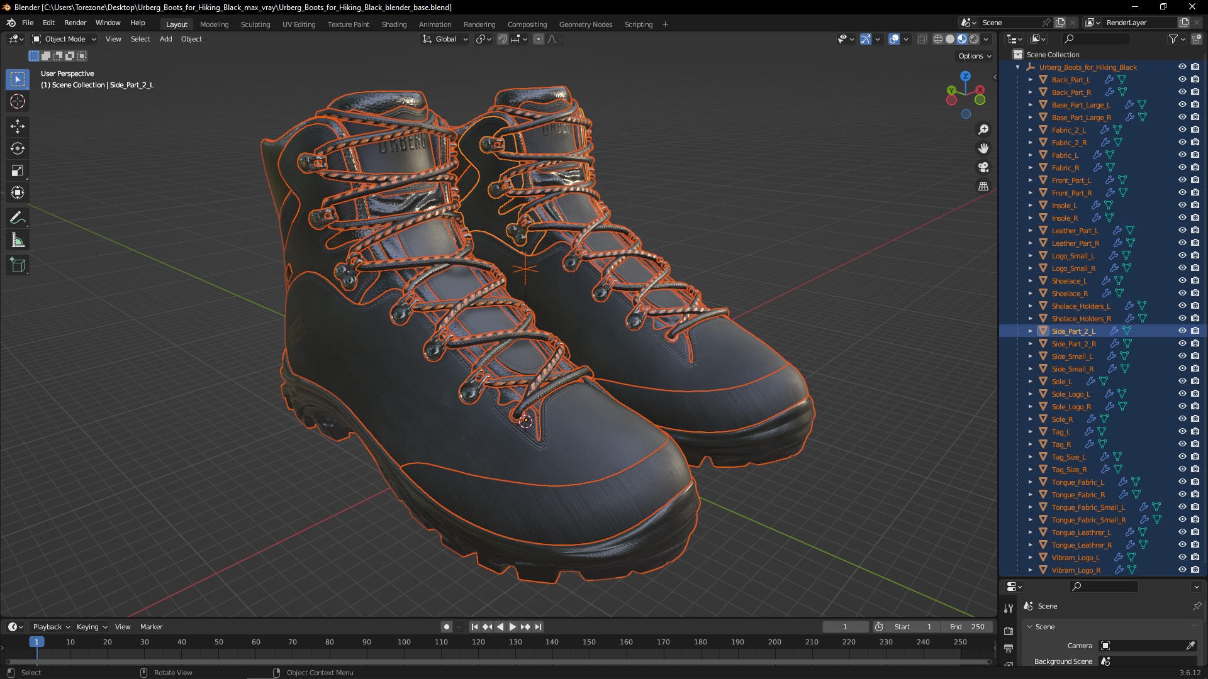Open the File menu
Image resolution: width=1208 pixels, height=679 pixels.
[28, 23]
